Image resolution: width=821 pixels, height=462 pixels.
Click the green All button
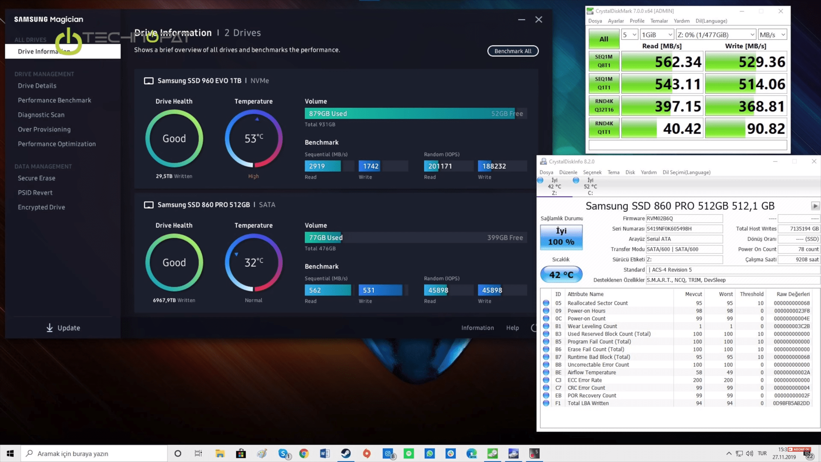603,39
